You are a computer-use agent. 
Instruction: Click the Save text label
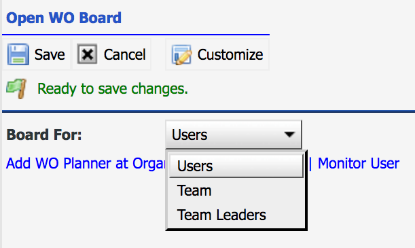pyautogui.click(x=50, y=55)
